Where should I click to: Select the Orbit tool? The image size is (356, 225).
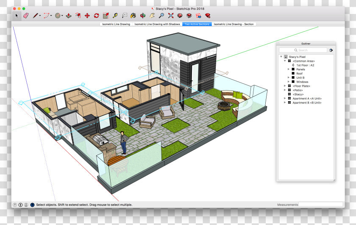(x=142, y=16)
